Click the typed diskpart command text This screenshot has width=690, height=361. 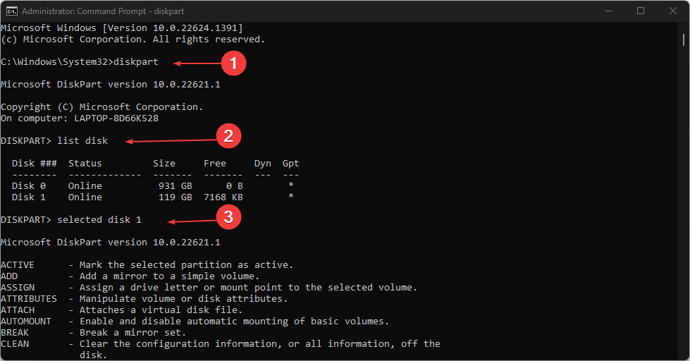tap(136, 62)
